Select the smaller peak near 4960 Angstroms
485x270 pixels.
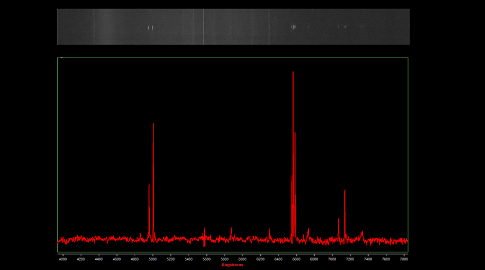pos(149,185)
